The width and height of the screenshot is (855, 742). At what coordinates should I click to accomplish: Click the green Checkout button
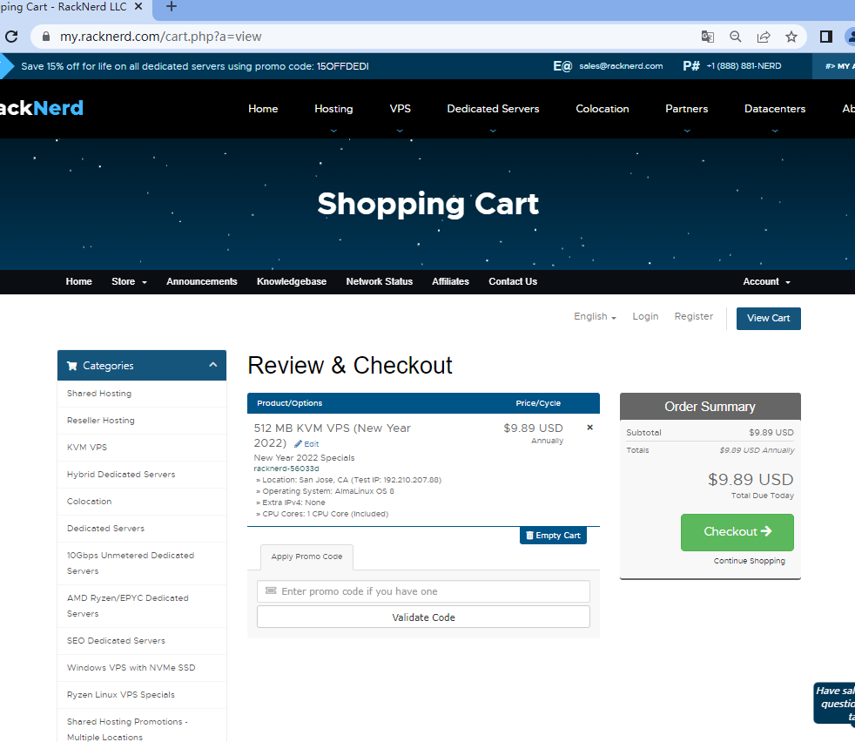click(x=737, y=532)
